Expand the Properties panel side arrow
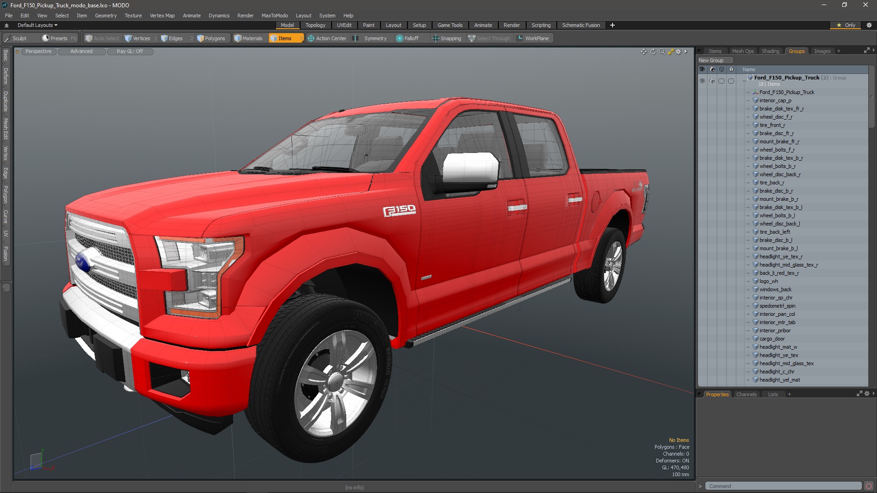Viewport: 877px width, 493px height. [873, 393]
